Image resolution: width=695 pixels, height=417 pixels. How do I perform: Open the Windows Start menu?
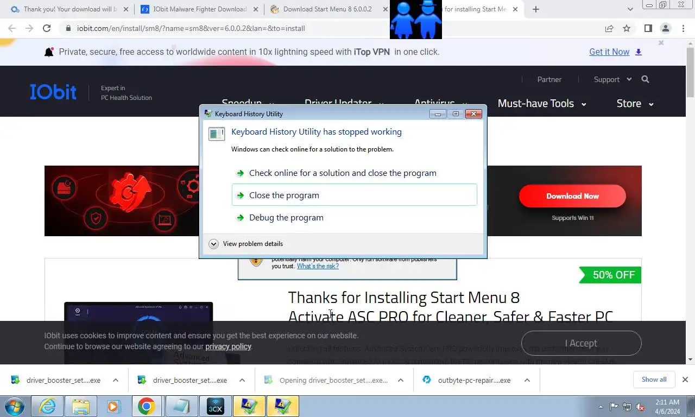[14, 406]
